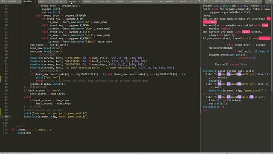Click 'num_steps += int(is_move)' line
This screenshot has width=273, height=154.
tap(49, 45)
